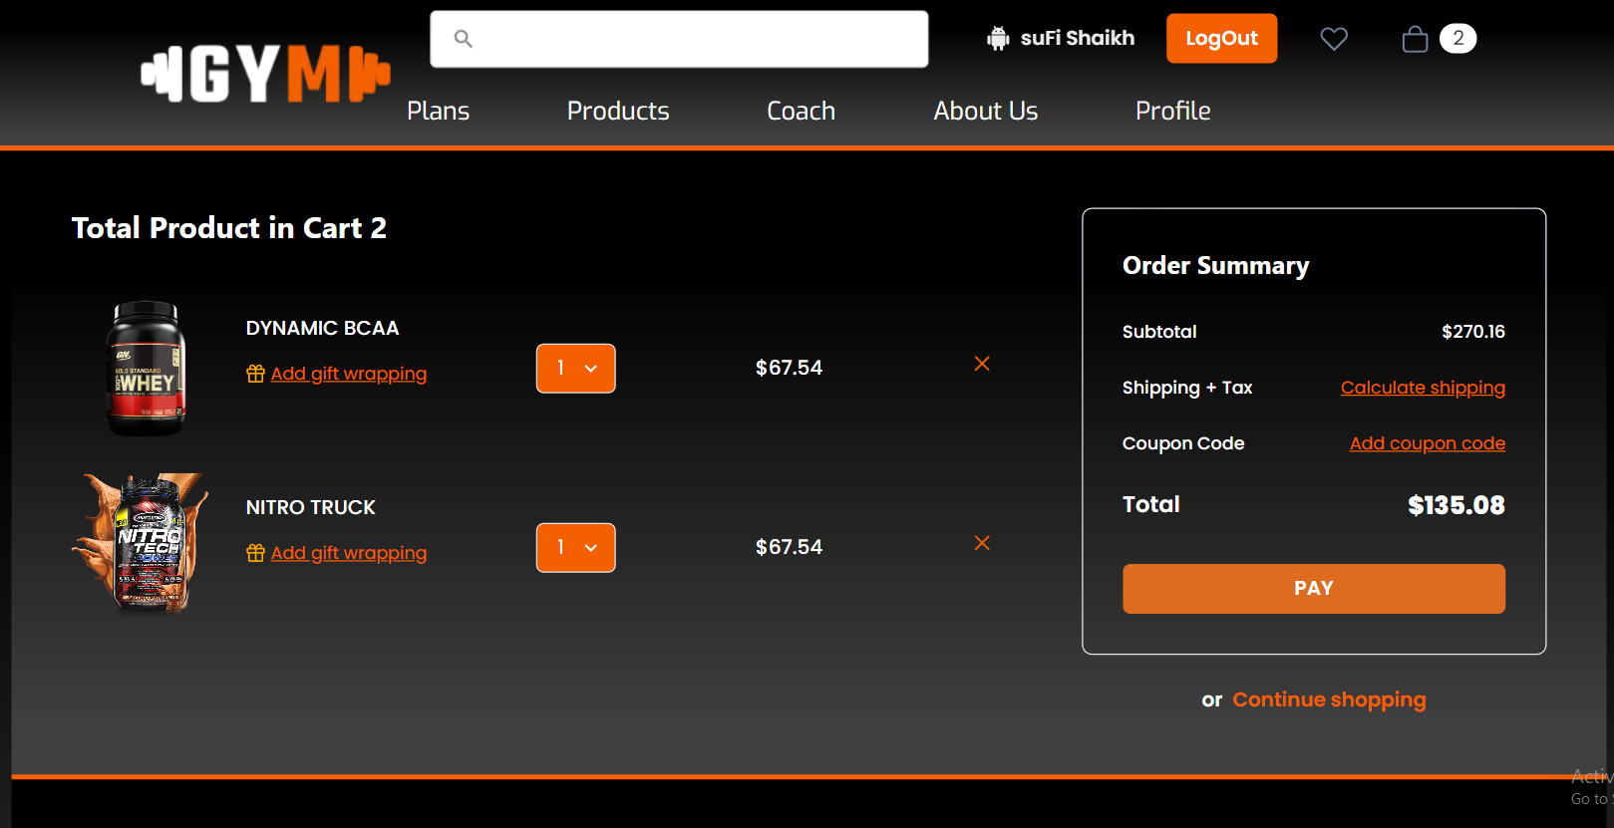
Task: Add gift wrapping to NITRO TRUCK
Action: 349,553
